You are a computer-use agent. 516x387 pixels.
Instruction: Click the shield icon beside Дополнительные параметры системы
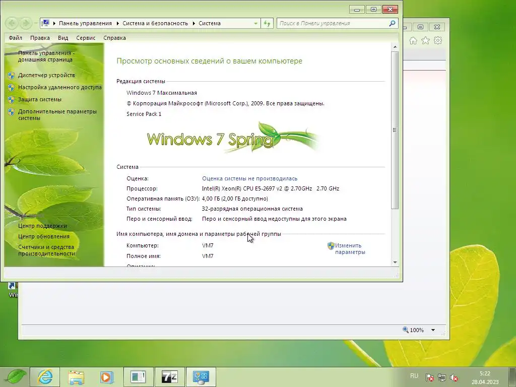[x=11, y=112]
